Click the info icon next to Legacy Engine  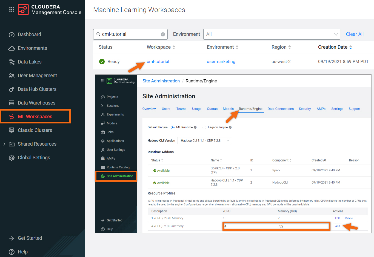[230, 127]
